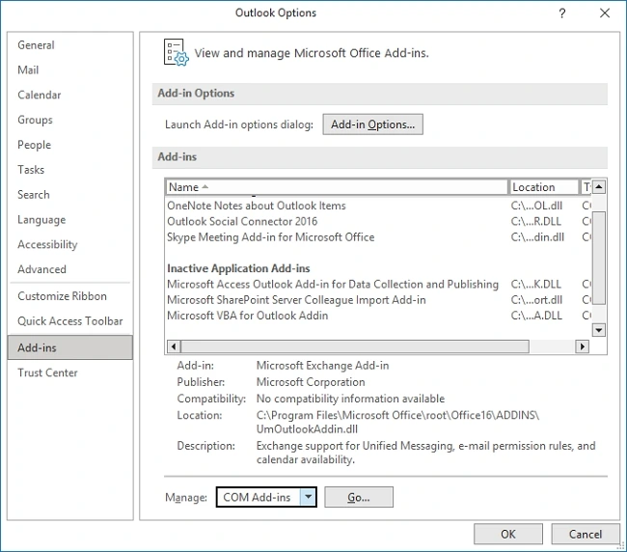The width and height of the screenshot is (627, 552).
Task: Switch to the Mail settings category
Action: (x=28, y=70)
